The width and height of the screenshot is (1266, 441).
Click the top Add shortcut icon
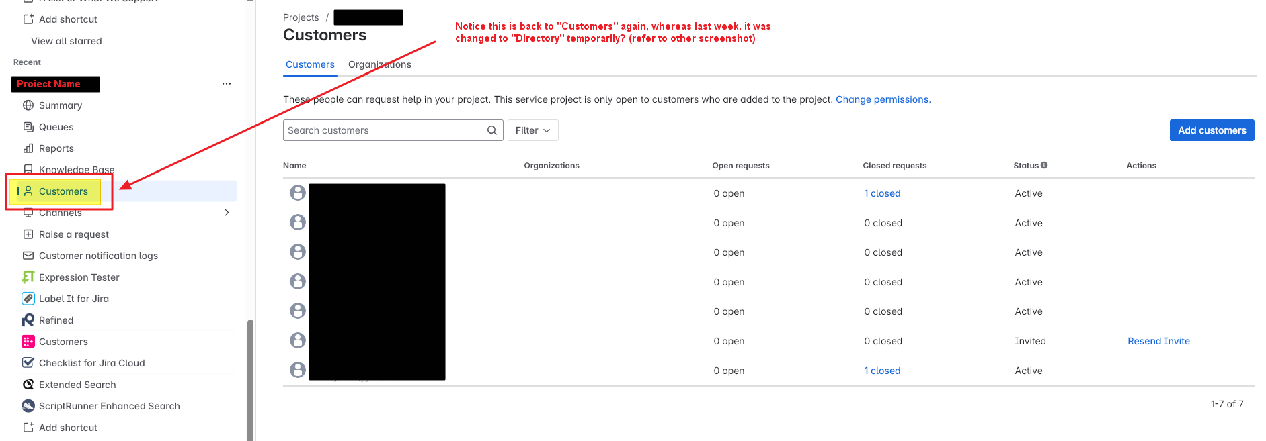point(28,19)
